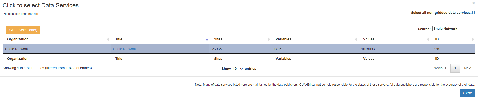Enable Select all non-gridded data services

tap(408, 12)
